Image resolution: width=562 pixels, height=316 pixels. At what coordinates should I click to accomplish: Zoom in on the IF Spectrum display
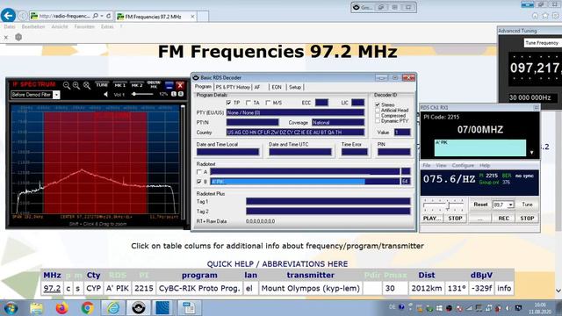click(x=76, y=85)
